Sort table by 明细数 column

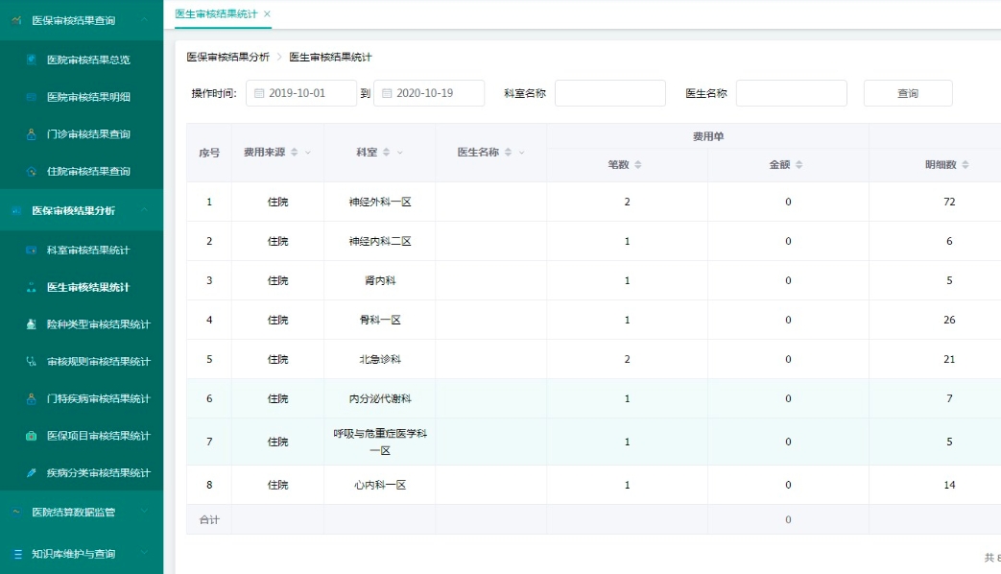[965, 165]
